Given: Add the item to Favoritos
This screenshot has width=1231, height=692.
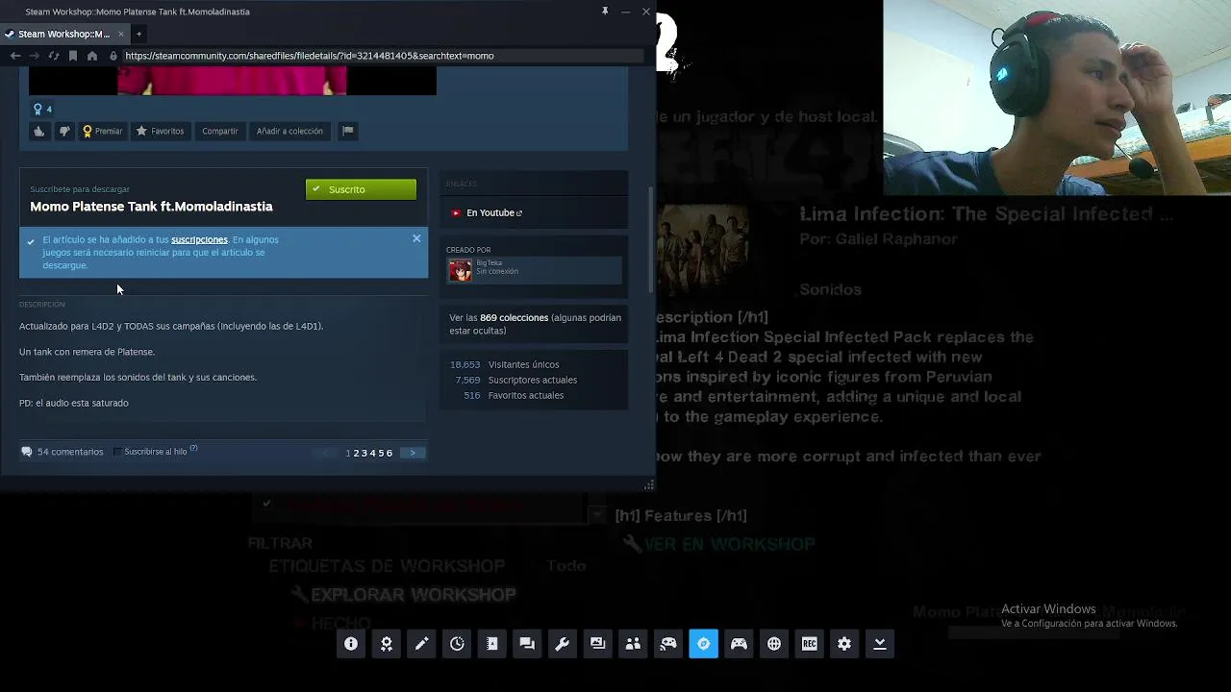Looking at the screenshot, I should 160,131.
